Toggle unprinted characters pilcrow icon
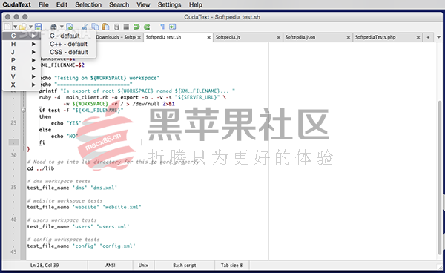Viewport: 445px width, 273px height. pos(162,27)
